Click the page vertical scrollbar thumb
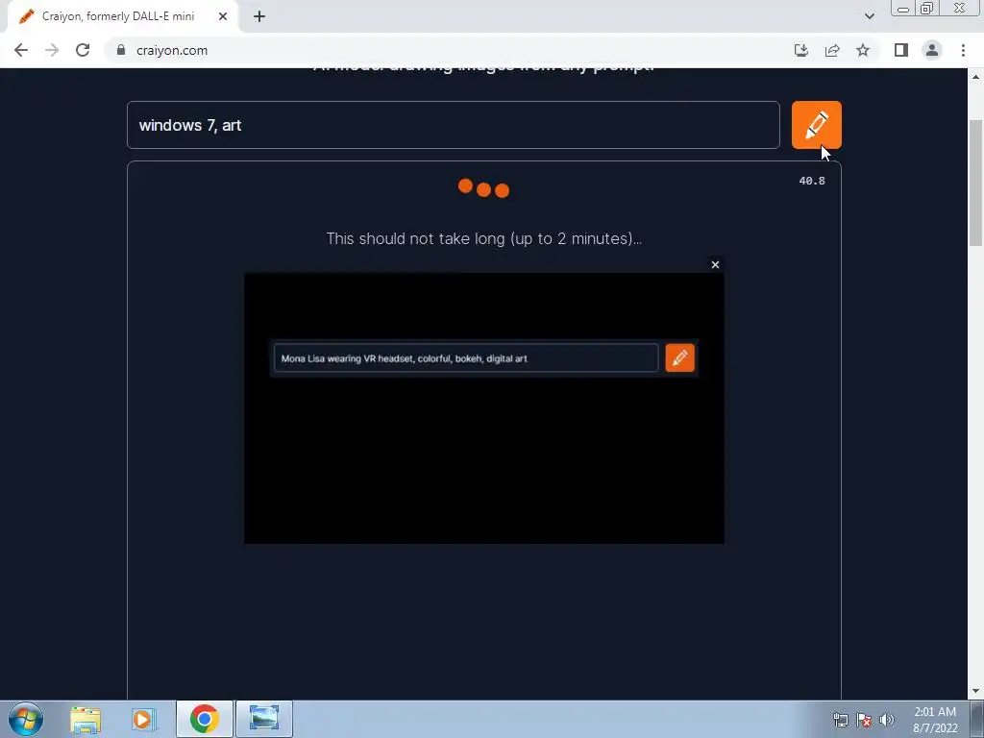This screenshot has height=738, width=984. pos(976,184)
